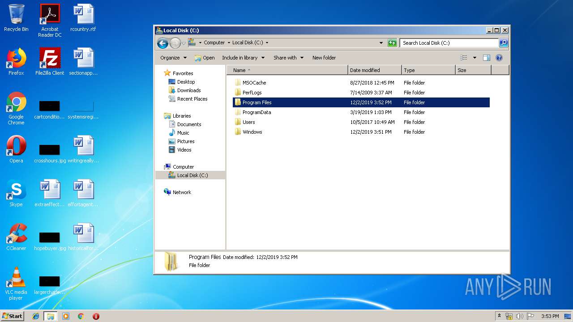Sort by the Size column header
Viewport: 573px width, 322px height.
(473, 70)
